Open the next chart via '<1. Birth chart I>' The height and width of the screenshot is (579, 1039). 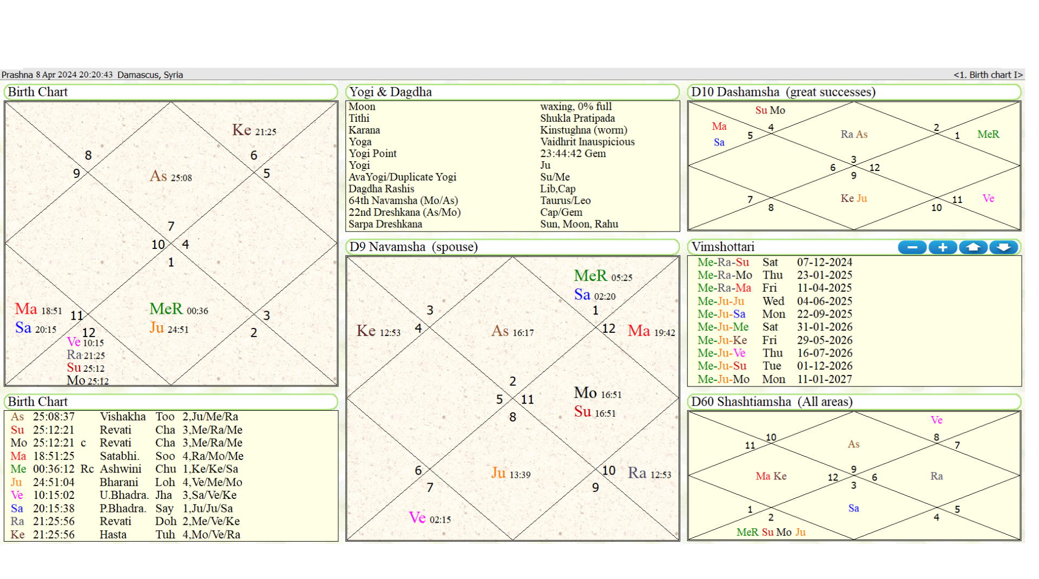pos(989,75)
